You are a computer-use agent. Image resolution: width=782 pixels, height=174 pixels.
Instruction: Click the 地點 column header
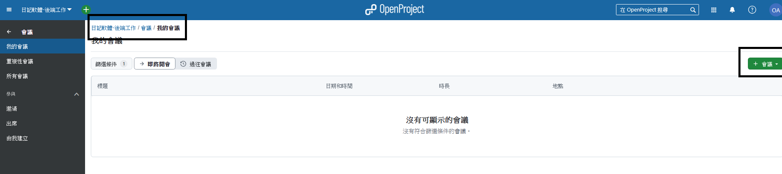click(558, 86)
